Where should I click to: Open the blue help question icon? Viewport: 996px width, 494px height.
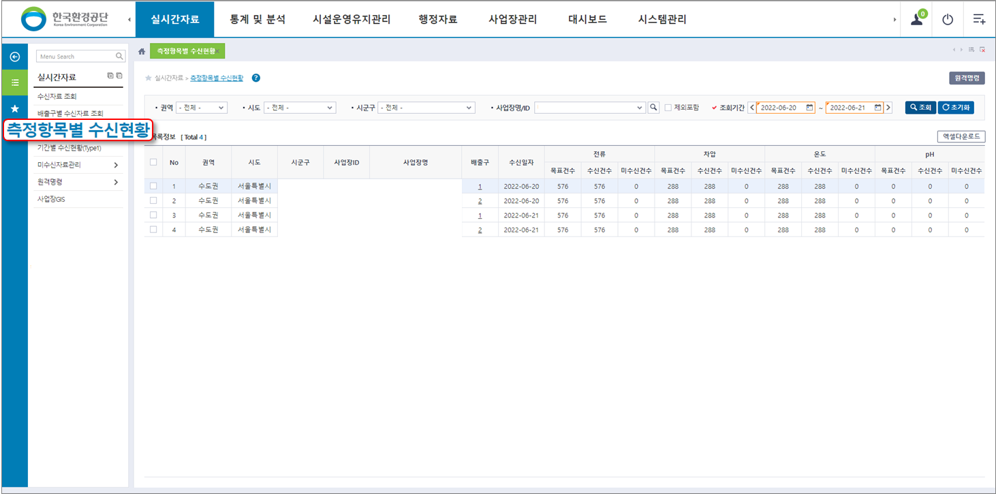[x=256, y=78]
